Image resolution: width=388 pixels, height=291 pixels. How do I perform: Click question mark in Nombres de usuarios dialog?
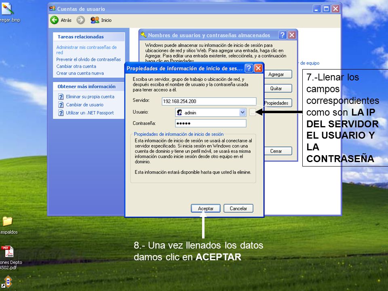(x=283, y=35)
